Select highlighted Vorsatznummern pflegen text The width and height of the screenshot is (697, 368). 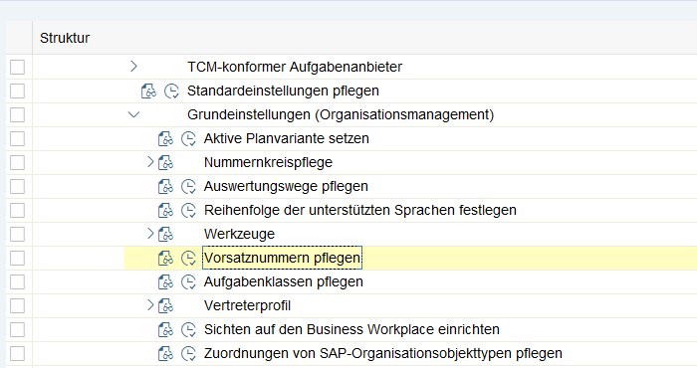282,258
